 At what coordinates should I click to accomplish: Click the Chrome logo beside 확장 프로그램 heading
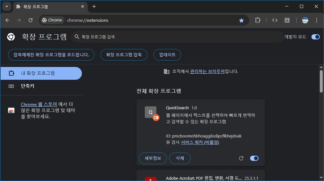[x=11, y=37]
